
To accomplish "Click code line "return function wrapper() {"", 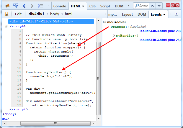I will [x=58, y=47].
